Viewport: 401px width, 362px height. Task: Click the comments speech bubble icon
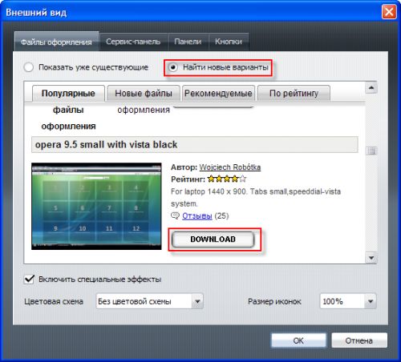click(x=175, y=215)
